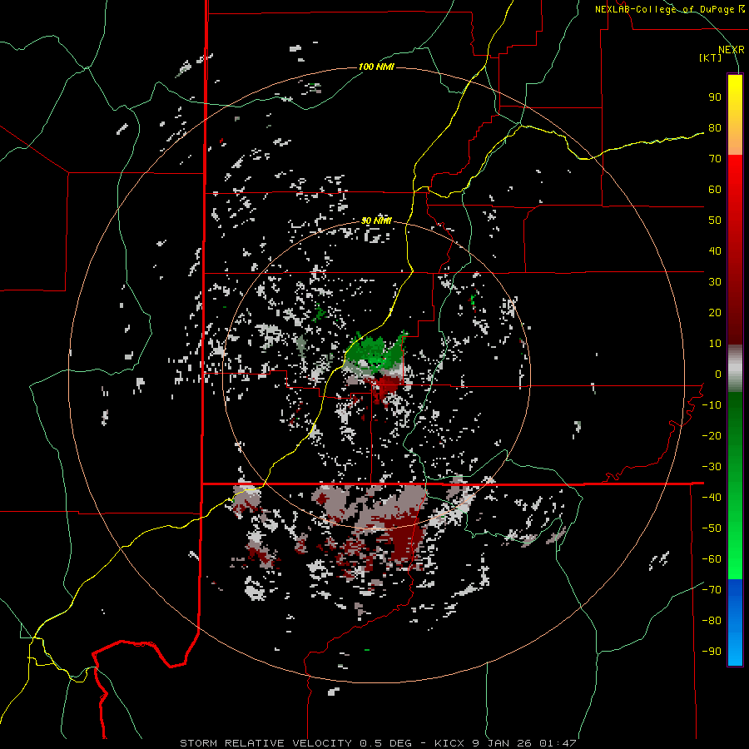Image resolution: width=749 pixels, height=749 pixels.
Task: Click the 20 value on velocity scale
Action: (x=715, y=313)
